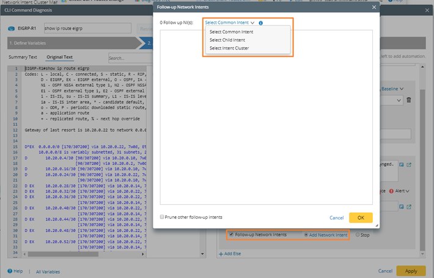This screenshot has height=278, width=434.
Task: Click the horizontal scrollbar of CLI output
Action: [63, 254]
